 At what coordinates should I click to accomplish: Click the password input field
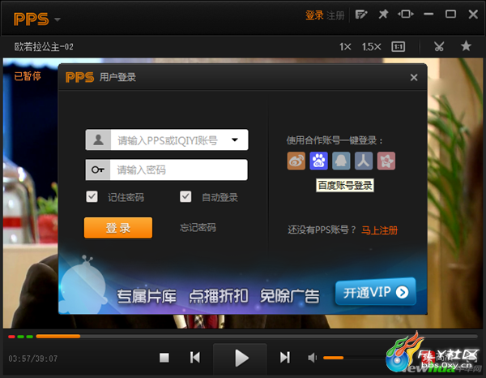166,170
